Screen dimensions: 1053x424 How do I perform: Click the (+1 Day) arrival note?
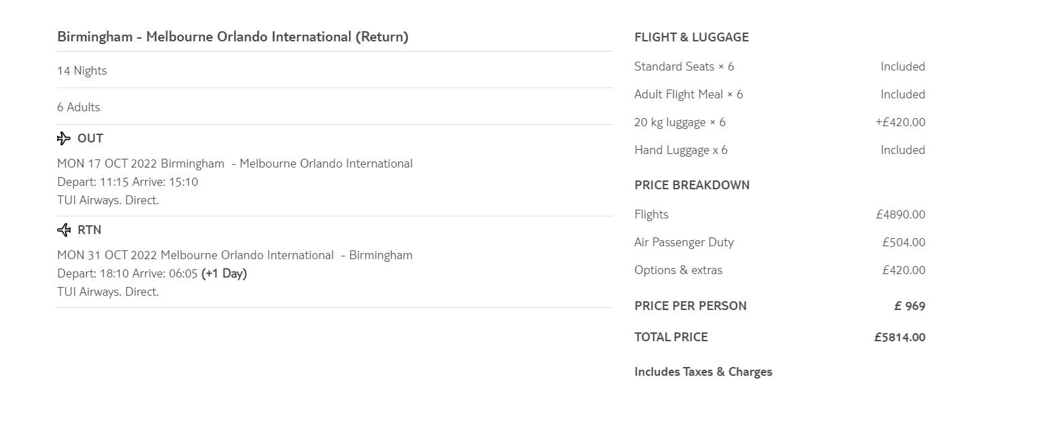tap(224, 273)
